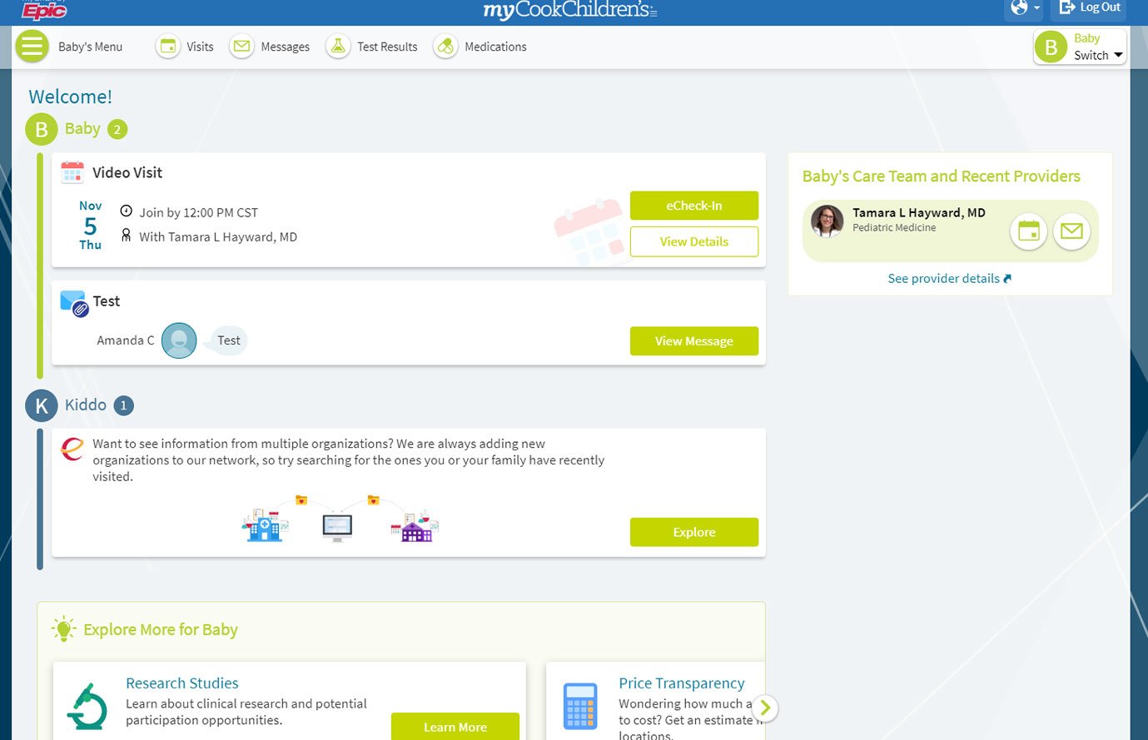Click the eCheck-In button
1148x740 pixels.
693,206
